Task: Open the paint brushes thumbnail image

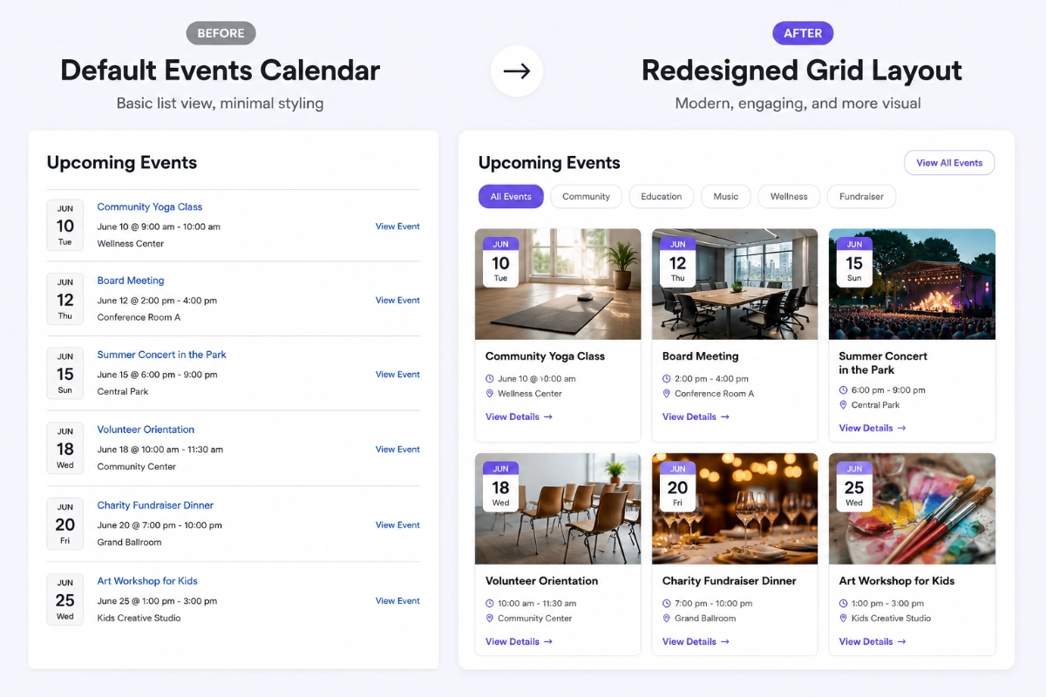Action: [912, 509]
